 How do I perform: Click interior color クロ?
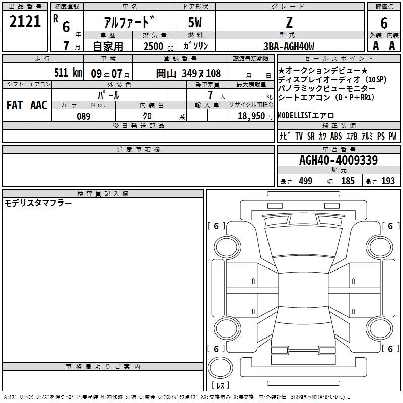coord(147,116)
